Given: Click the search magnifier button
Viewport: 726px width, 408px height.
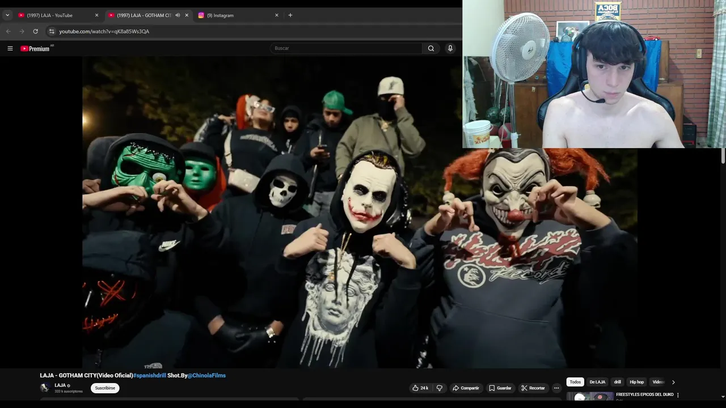Looking at the screenshot, I should click(x=431, y=49).
